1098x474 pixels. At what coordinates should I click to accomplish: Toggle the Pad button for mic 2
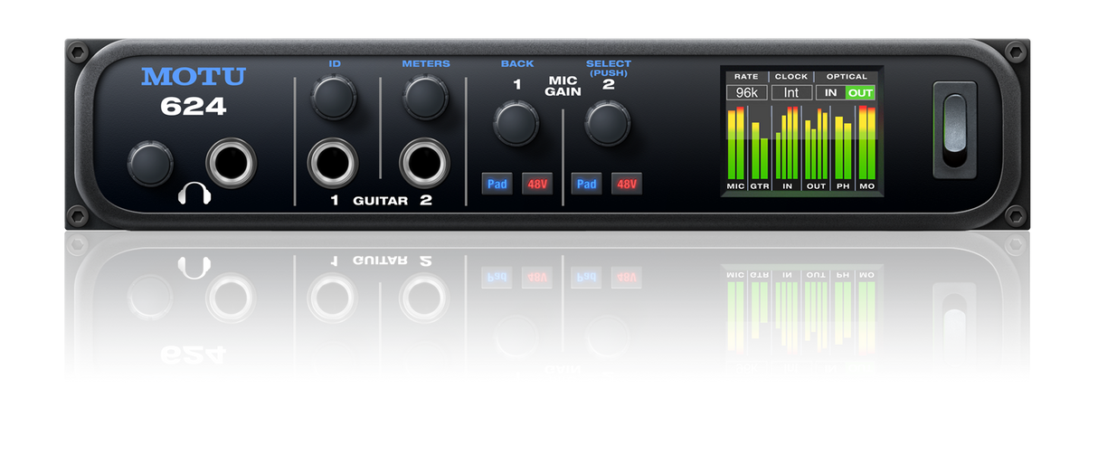(x=586, y=184)
